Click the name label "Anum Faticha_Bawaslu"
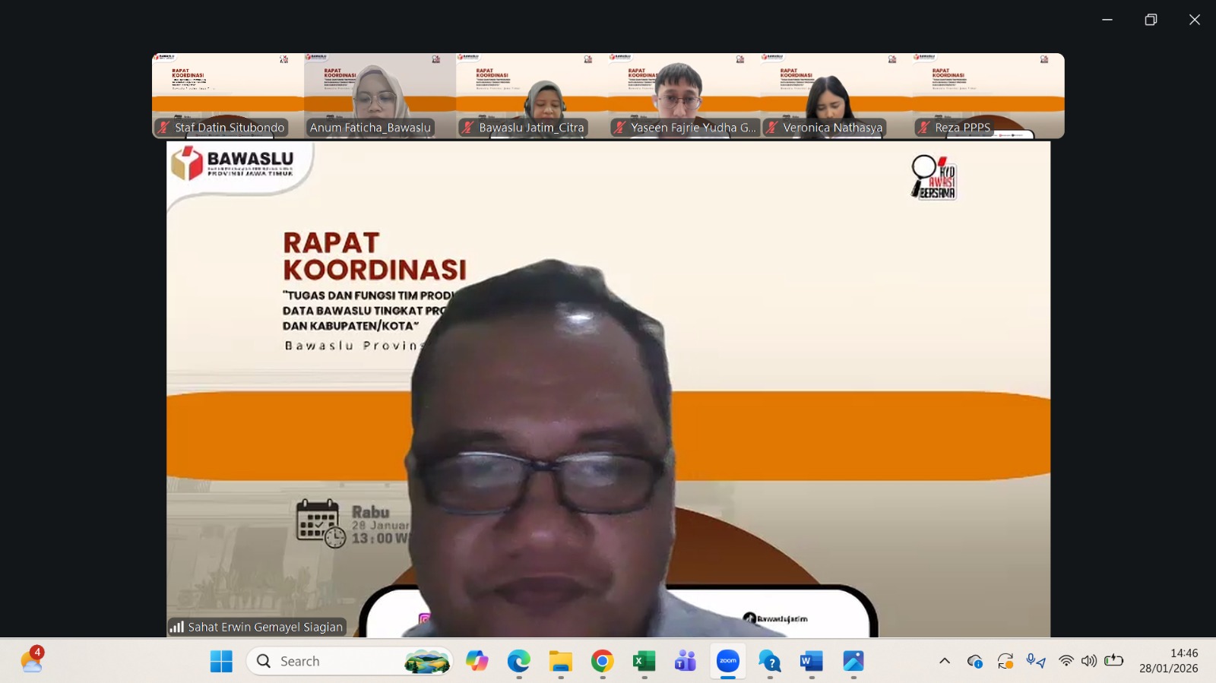This screenshot has height=683, width=1216. pyautogui.click(x=370, y=128)
